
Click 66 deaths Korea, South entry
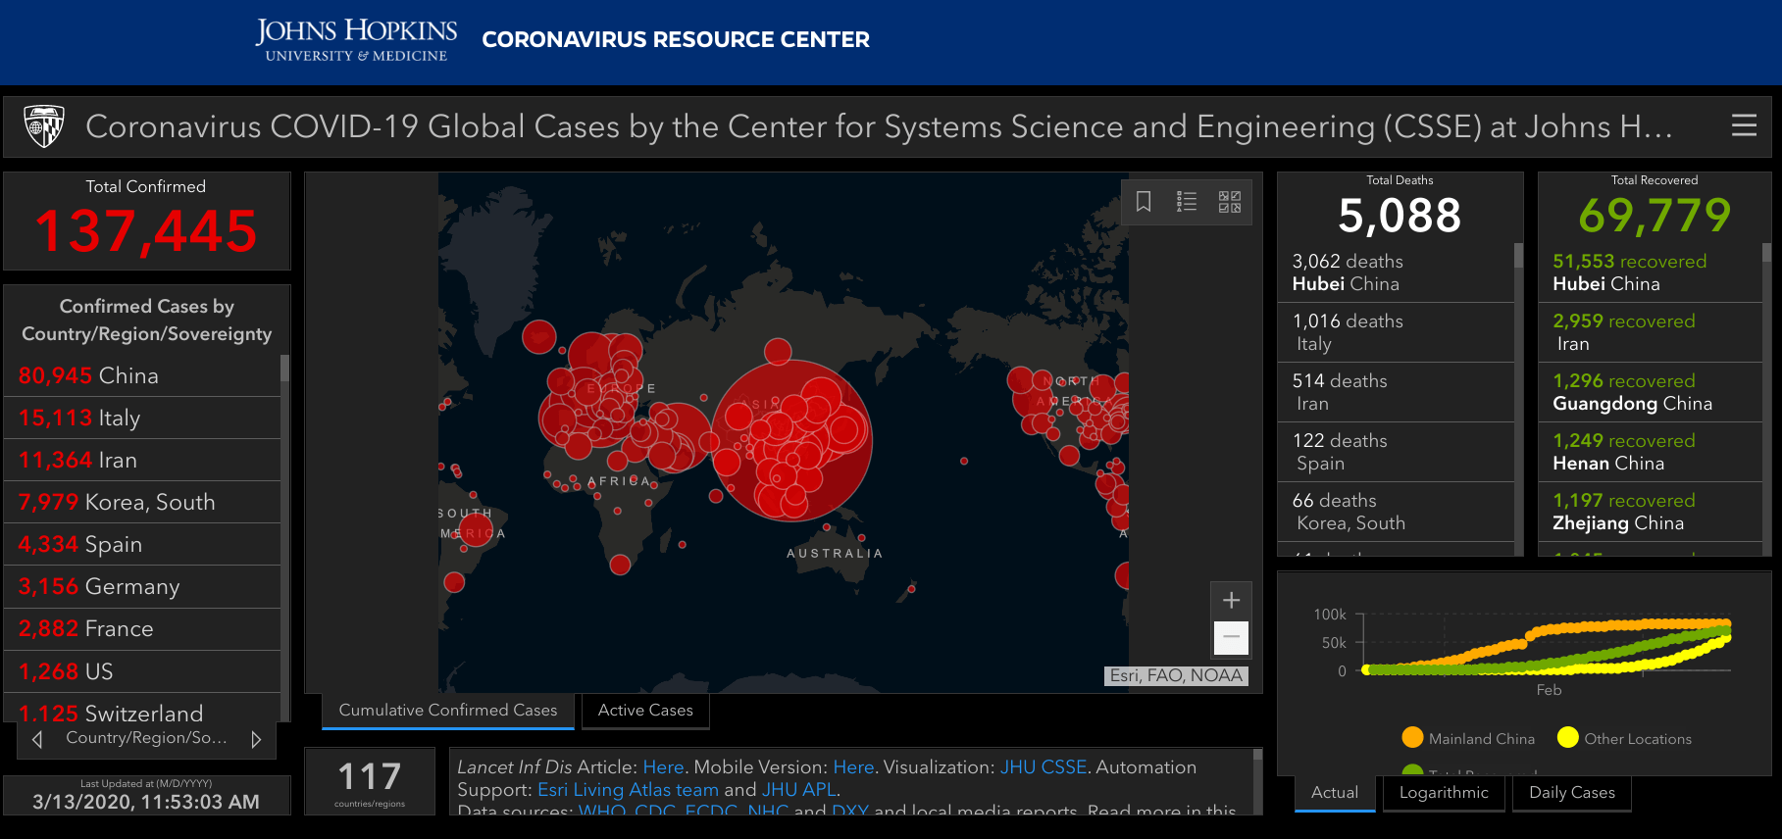click(x=1396, y=512)
